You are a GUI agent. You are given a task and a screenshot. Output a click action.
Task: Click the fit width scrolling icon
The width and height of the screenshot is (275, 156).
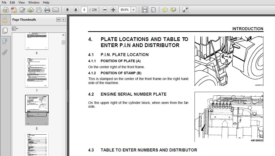tap(145, 10)
